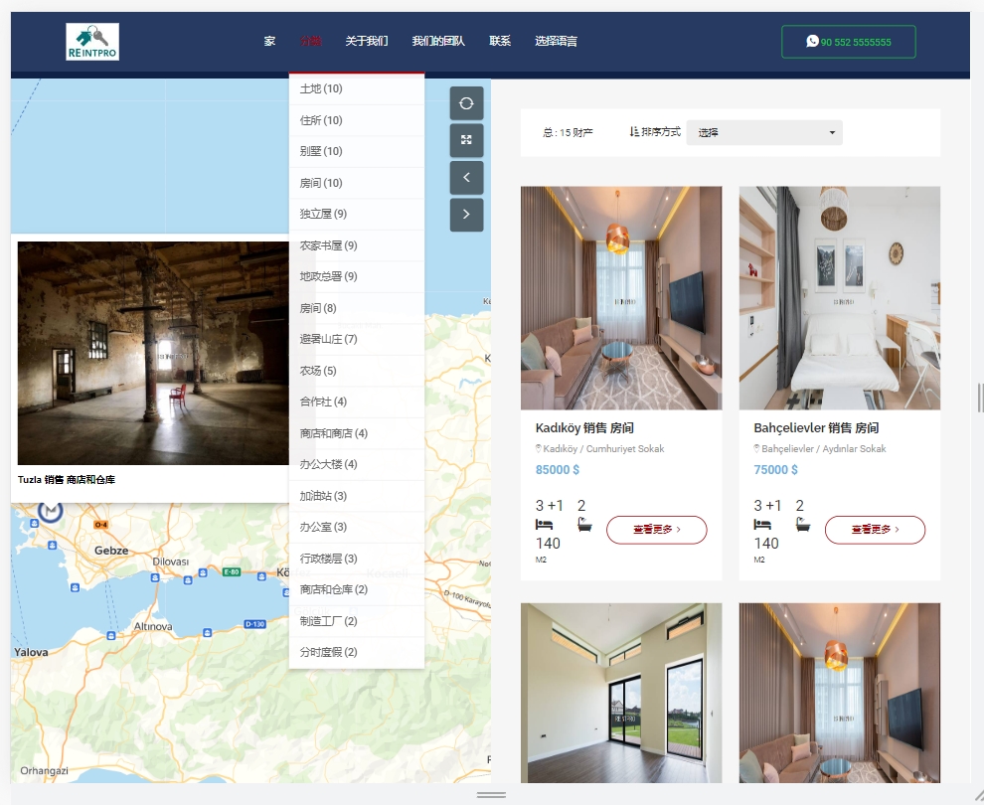Click the 75000 $ price on the Bahçelievler card

pos(775,470)
